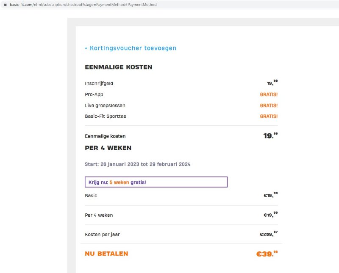The image size is (339, 273).
Task: Click the Per 4 weken price €19.99
Action: 267,215
